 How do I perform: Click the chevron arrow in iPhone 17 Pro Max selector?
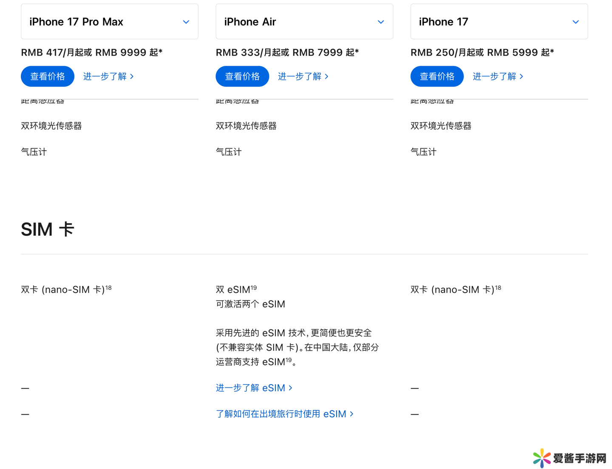186,22
